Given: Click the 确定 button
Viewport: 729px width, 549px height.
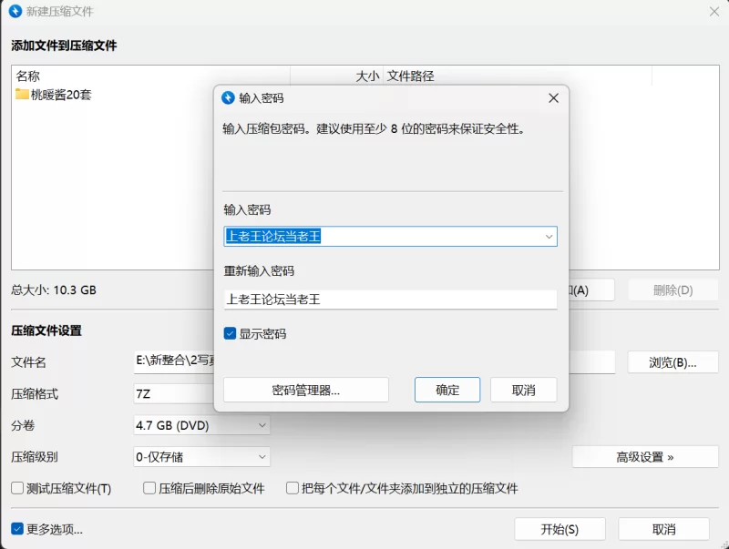Looking at the screenshot, I should (447, 390).
